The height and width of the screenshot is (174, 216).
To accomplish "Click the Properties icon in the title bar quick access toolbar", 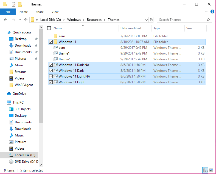I will [14, 4].
